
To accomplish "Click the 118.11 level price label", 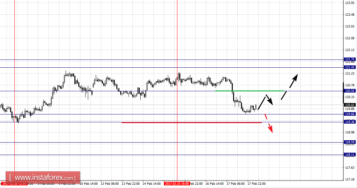I will click(349, 155).
